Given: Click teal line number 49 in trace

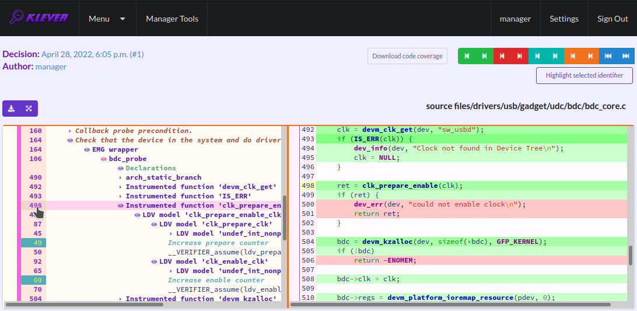Looking at the screenshot, I should (x=34, y=243).
